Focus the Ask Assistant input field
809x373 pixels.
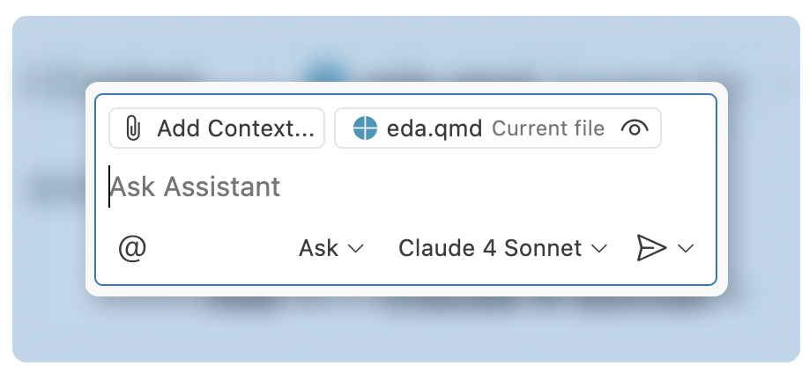click(405, 186)
